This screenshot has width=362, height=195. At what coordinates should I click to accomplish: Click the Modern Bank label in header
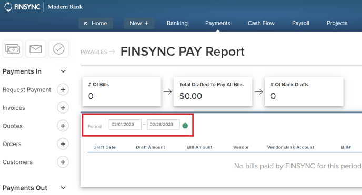tap(65, 7)
